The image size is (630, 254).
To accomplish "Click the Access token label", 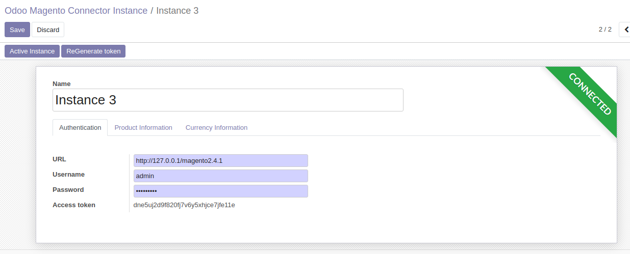I will 74,205.
